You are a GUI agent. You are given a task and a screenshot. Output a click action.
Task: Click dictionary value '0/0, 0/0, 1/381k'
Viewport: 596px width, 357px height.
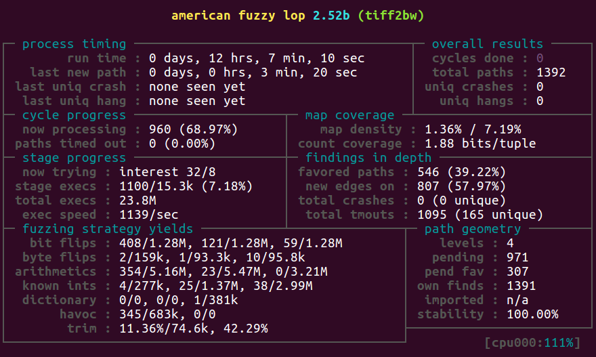[x=179, y=300]
